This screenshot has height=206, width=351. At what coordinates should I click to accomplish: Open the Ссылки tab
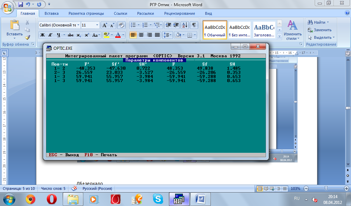[x=120, y=13]
